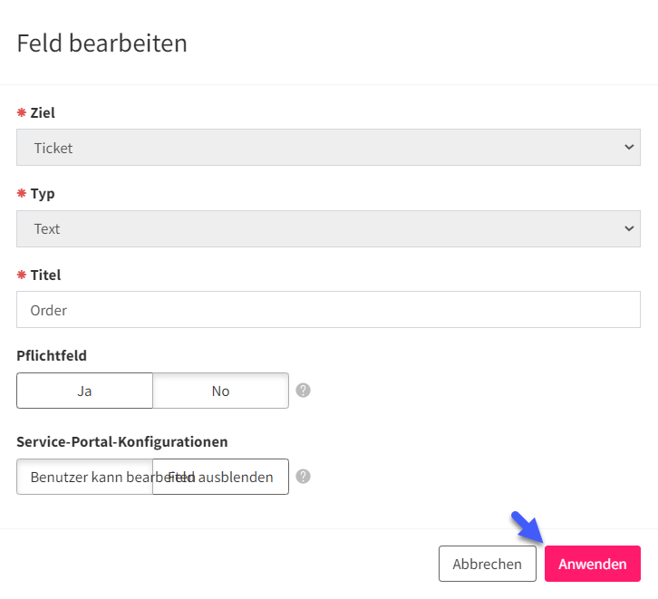658x599 pixels.
Task: Expand the Ziel dropdown chevron arrow
Action: [629, 147]
